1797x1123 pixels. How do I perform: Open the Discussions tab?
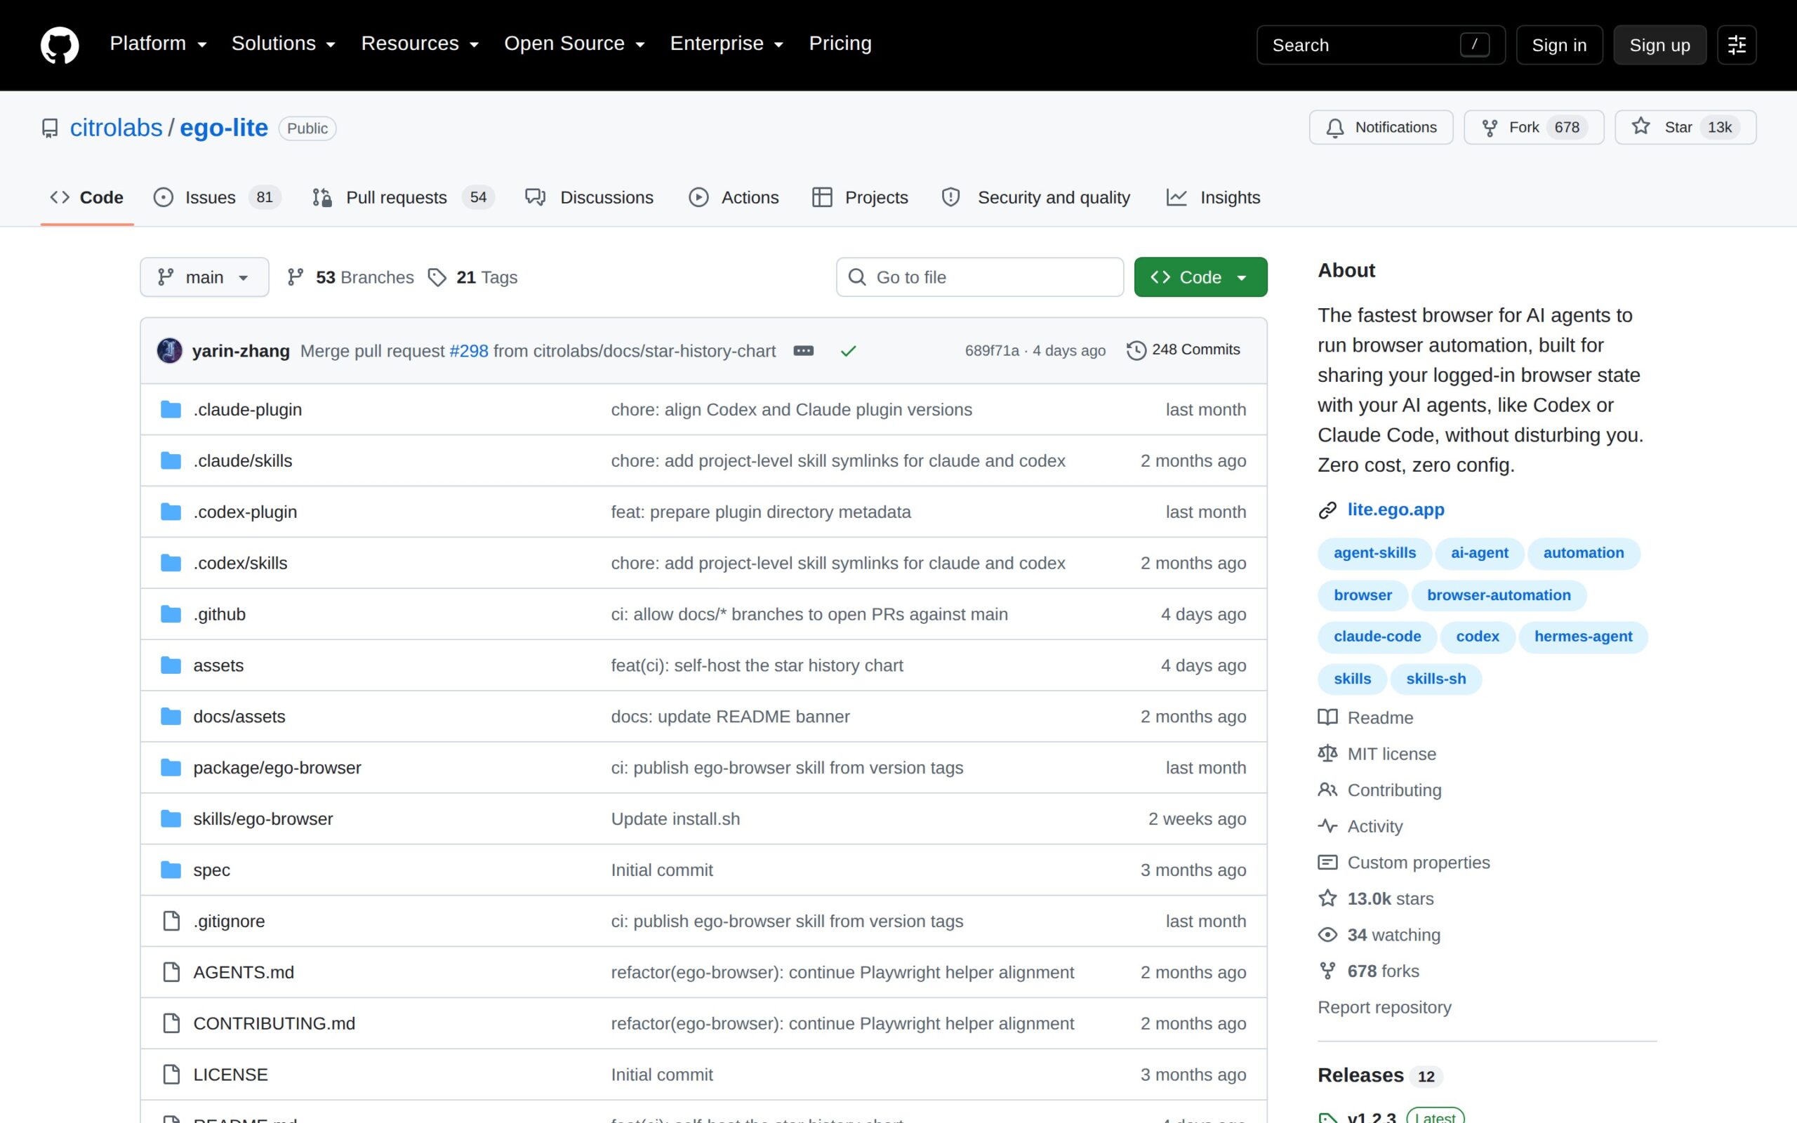pos(590,197)
